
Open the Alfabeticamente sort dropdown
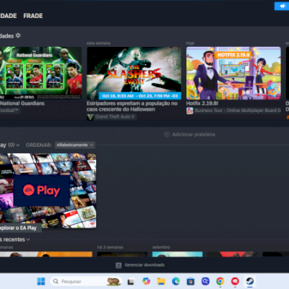(x=74, y=145)
